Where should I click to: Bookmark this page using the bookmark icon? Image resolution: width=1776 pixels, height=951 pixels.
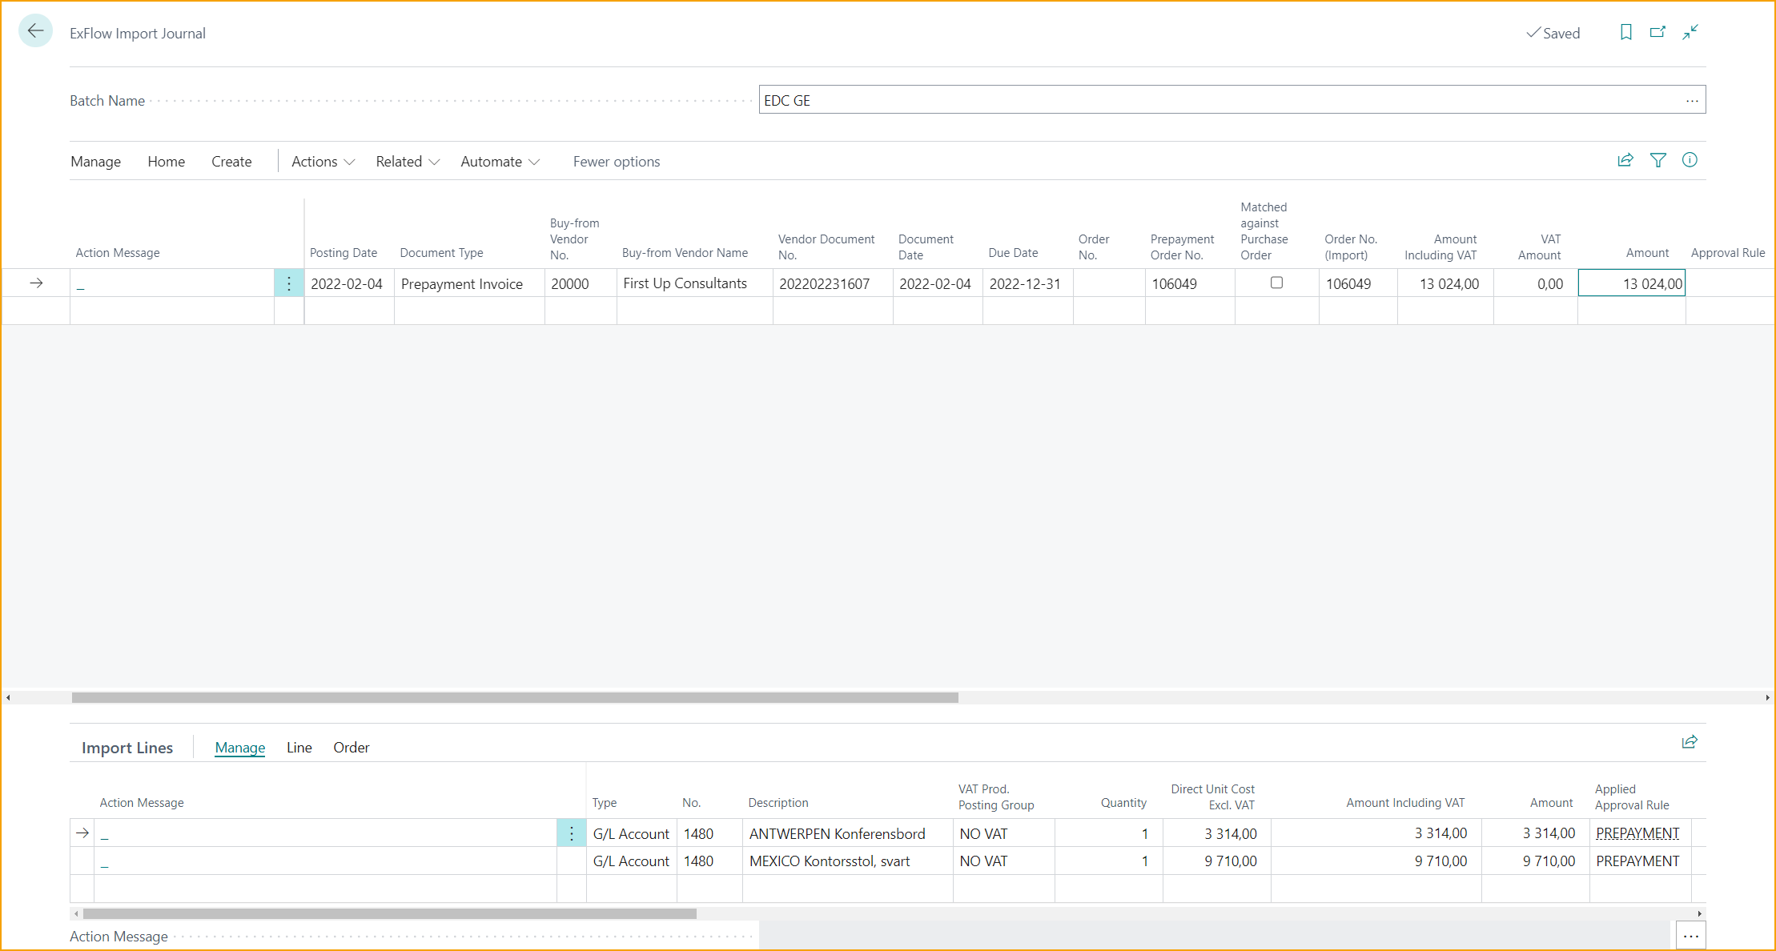click(x=1625, y=32)
